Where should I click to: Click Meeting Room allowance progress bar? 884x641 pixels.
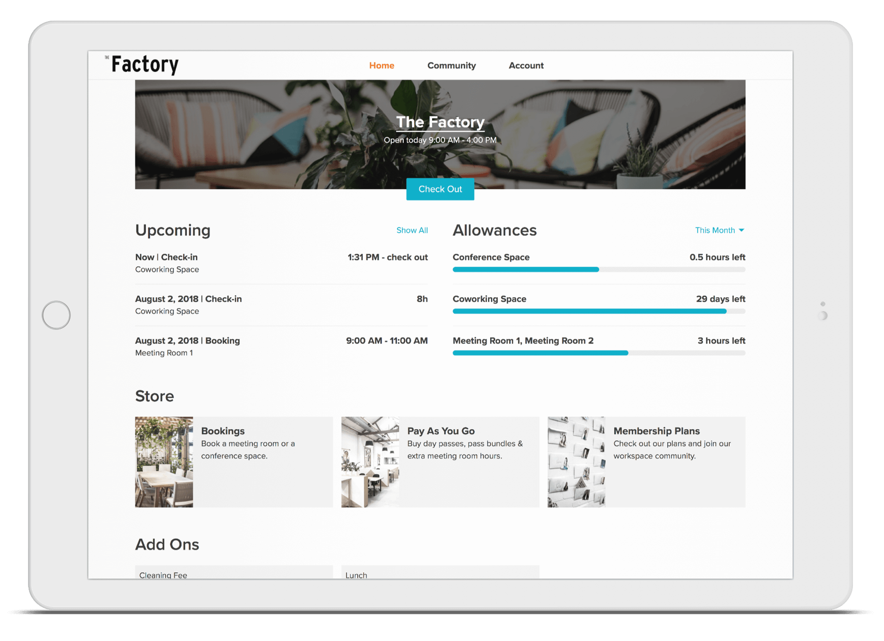click(599, 353)
